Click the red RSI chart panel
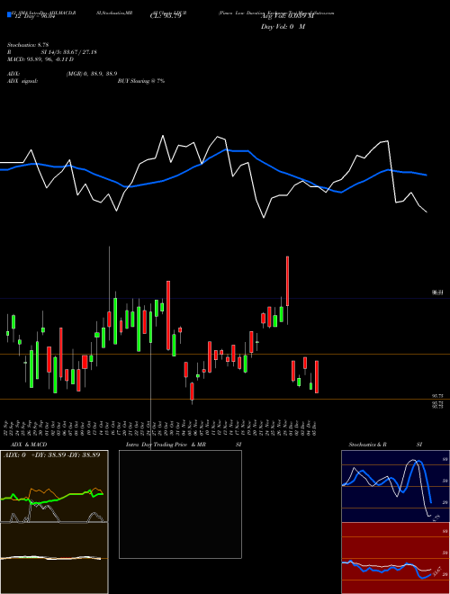450x594 pixels. click(x=395, y=558)
